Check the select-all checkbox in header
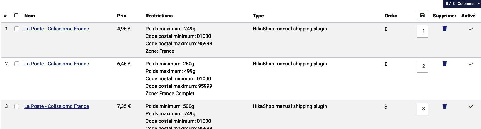This screenshot has height=129, width=481. point(17,16)
